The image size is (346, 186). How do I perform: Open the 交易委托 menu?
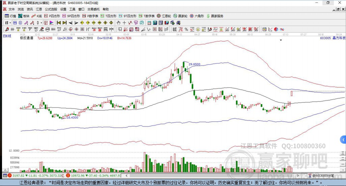(x=93, y=9)
